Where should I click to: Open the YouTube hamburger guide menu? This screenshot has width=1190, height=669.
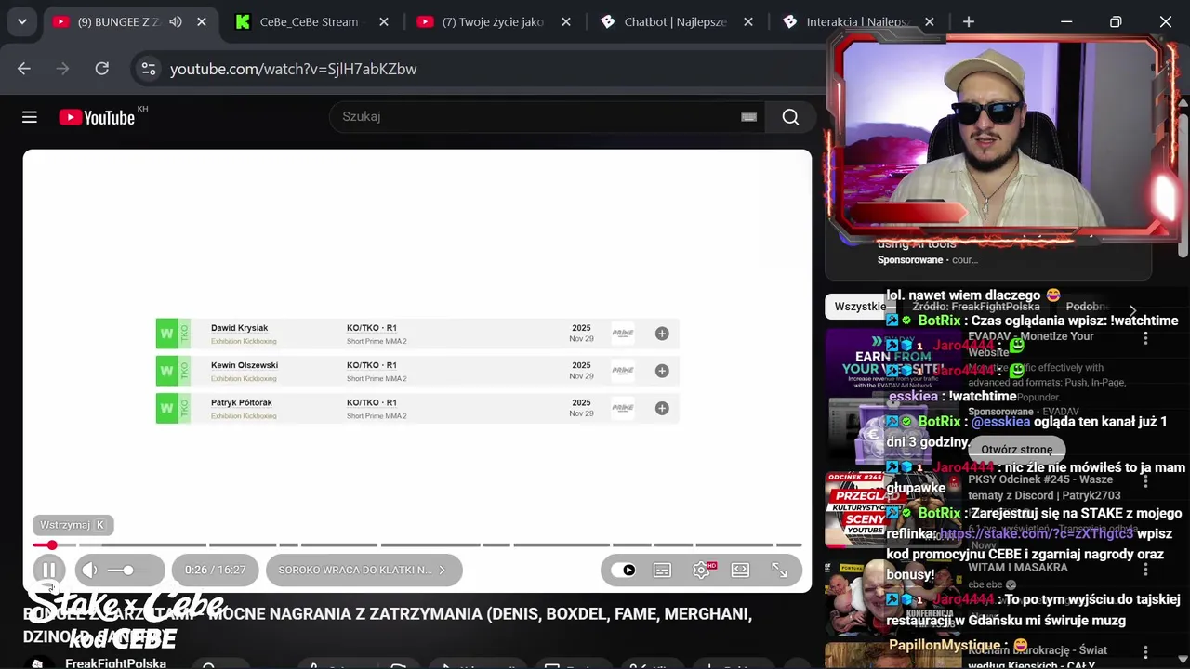tap(30, 117)
